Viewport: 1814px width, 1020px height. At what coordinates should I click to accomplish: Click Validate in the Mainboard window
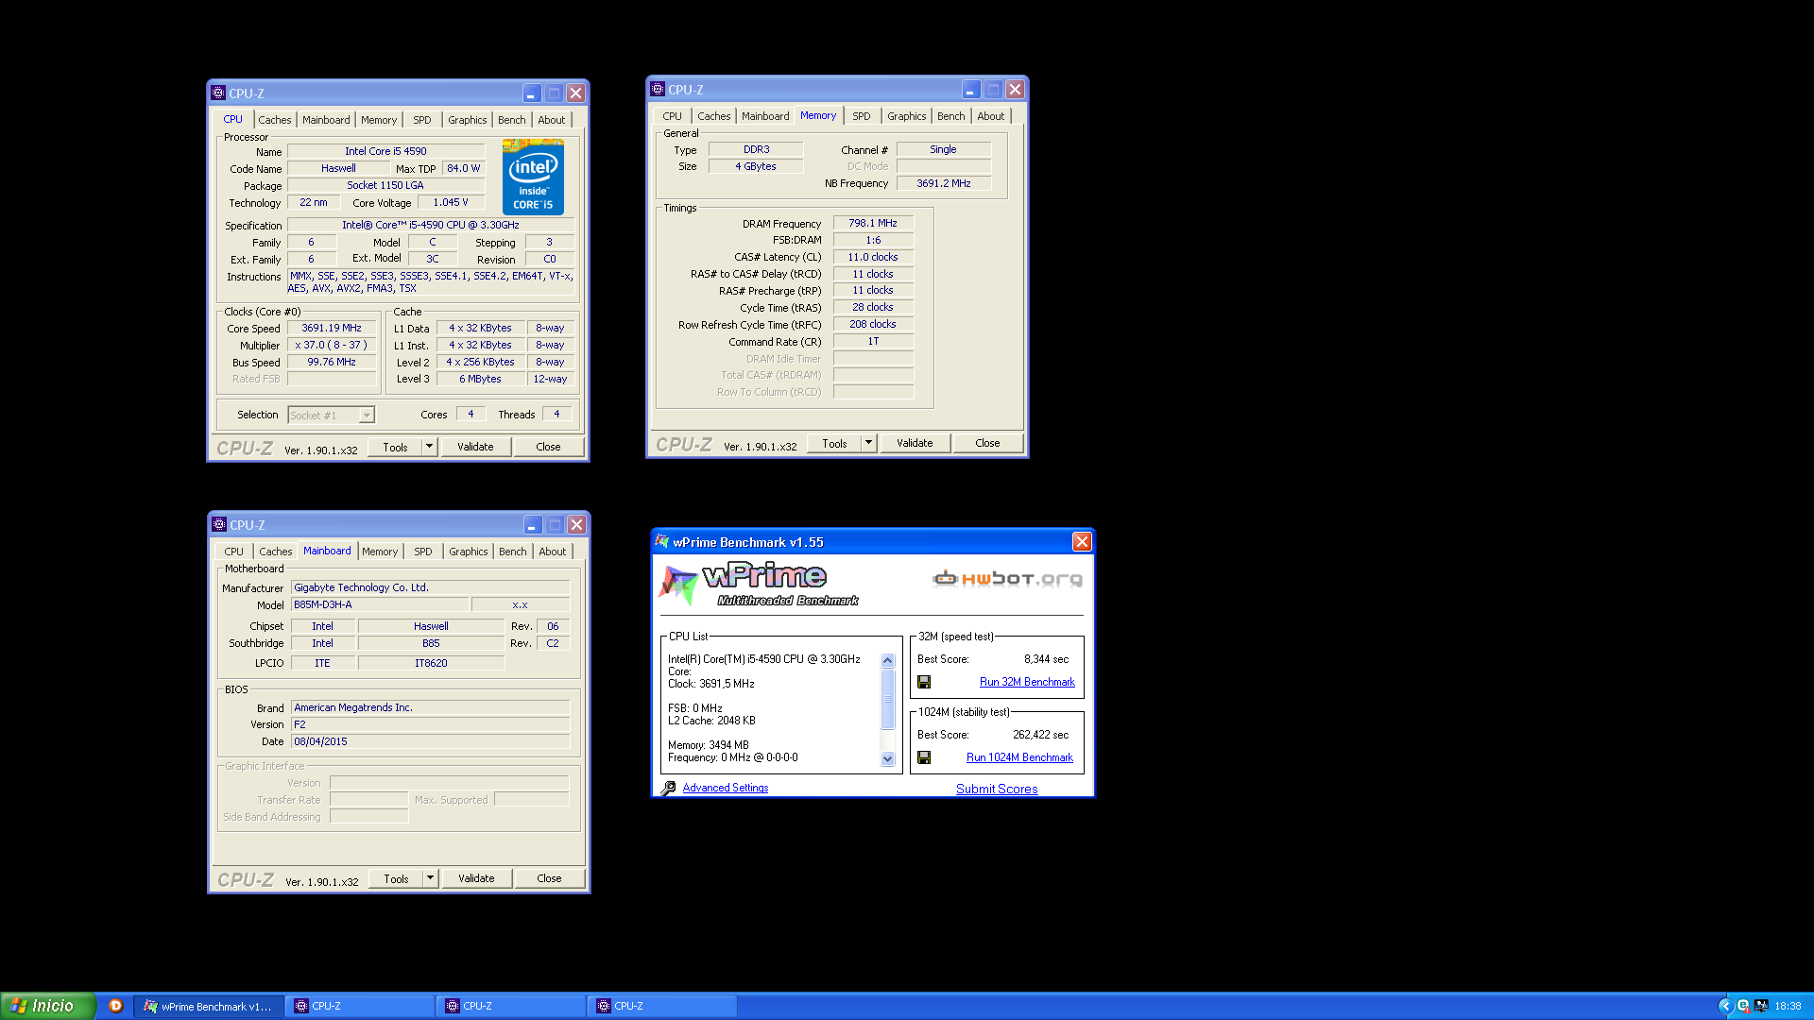pos(476,878)
